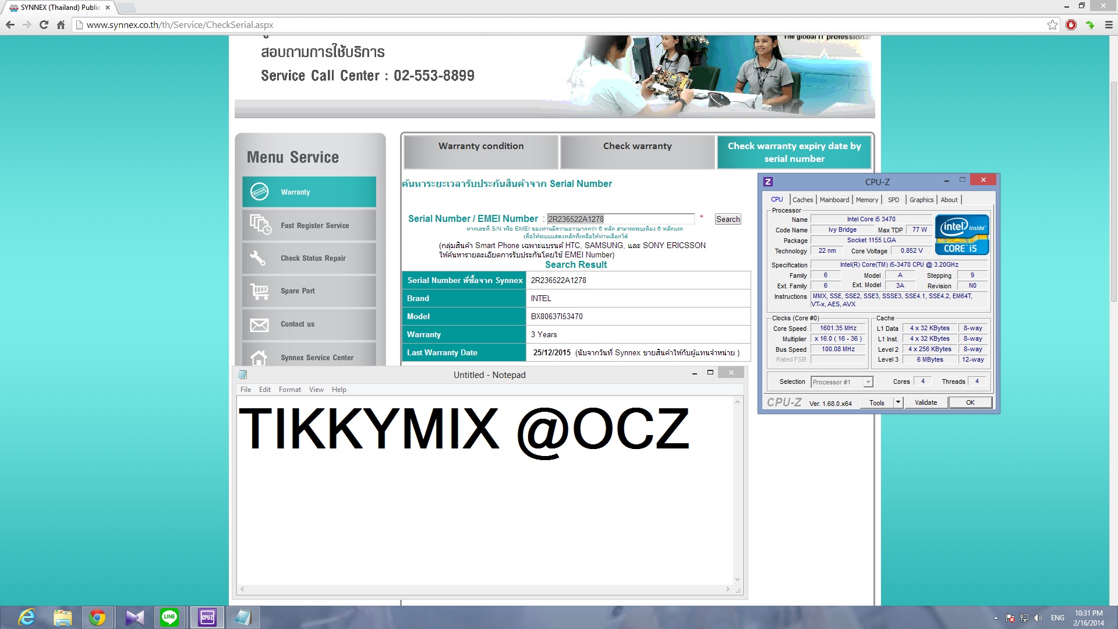Open LINE app in taskbar
Screen dimensions: 1118x629
pyautogui.click(x=169, y=617)
